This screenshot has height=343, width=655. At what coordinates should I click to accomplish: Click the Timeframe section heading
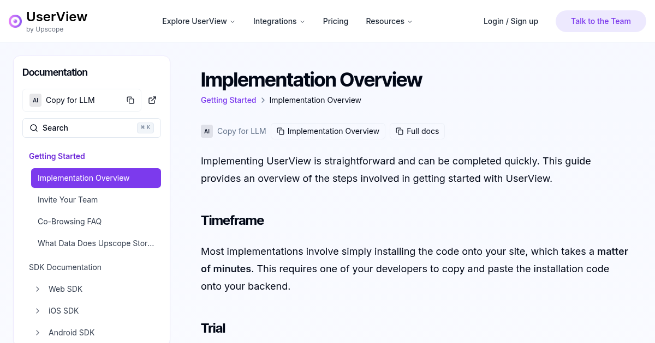click(233, 220)
